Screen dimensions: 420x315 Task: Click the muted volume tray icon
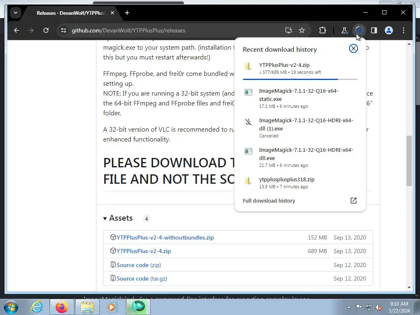(x=379, y=307)
